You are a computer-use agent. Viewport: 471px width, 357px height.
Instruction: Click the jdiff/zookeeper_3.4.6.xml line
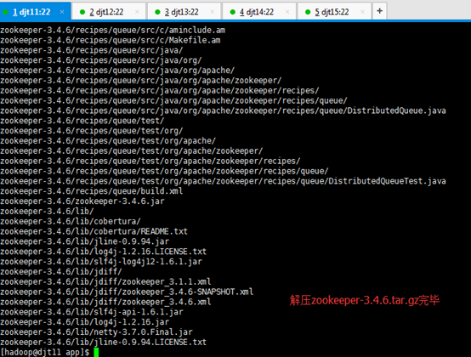(x=105, y=302)
